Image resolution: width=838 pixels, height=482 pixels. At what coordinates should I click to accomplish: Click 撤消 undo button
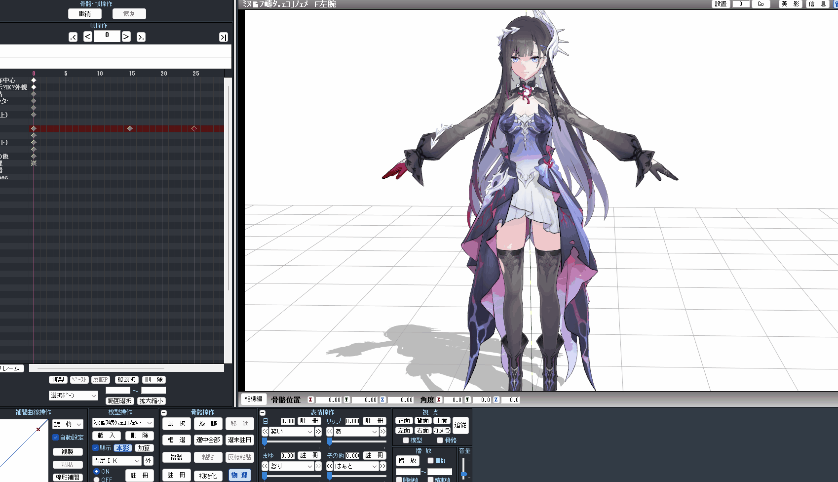85,14
